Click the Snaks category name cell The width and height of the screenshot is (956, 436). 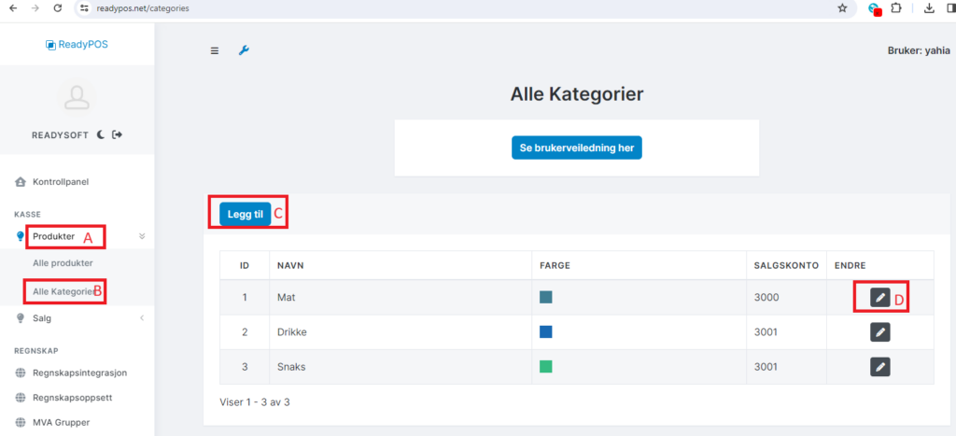pyautogui.click(x=401, y=367)
